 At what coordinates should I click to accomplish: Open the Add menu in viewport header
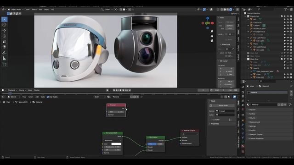(x=40, y=9)
